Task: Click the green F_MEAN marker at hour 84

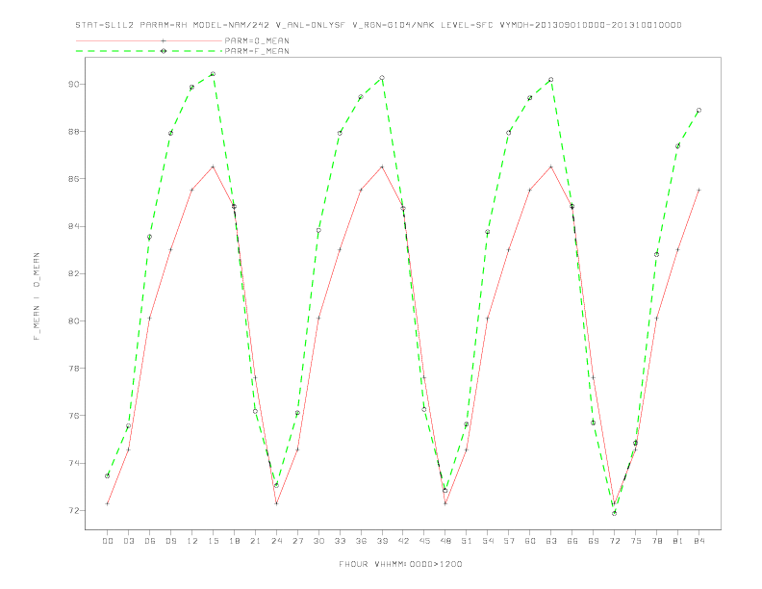Action: [698, 111]
